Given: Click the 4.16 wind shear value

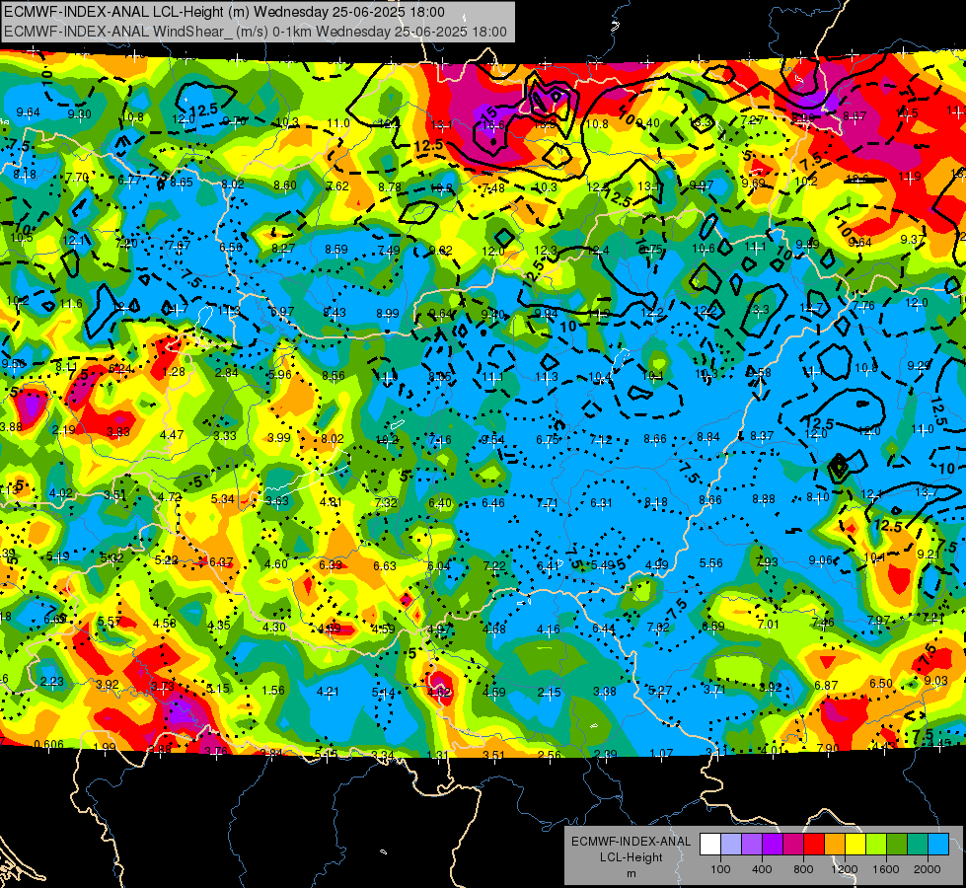Looking at the screenshot, I should pyautogui.click(x=549, y=629).
